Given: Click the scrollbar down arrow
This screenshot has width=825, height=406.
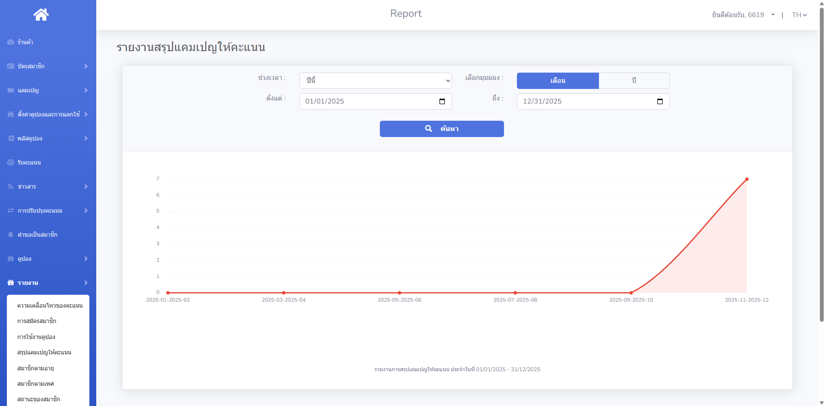Looking at the screenshot, I should pyautogui.click(x=822, y=403).
